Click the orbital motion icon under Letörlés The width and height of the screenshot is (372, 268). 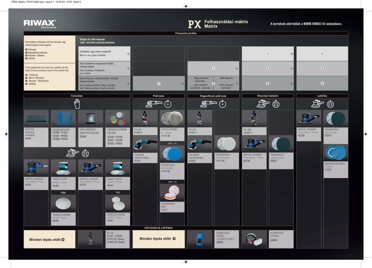click(331, 104)
